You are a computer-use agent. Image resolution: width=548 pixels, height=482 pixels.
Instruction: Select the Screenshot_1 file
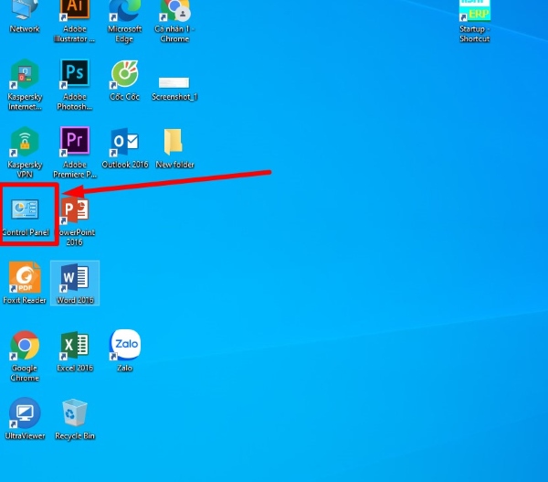[x=174, y=83]
